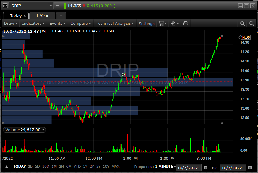Image resolution: width=258 pixels, height=173 pixels.
Task: Open the Compare menu
Action: pos(81,24)
